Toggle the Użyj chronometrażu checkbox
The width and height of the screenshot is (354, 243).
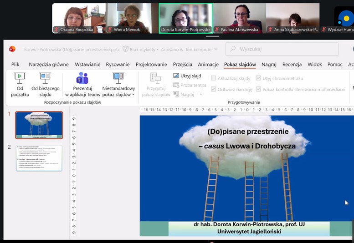point(259,78)
